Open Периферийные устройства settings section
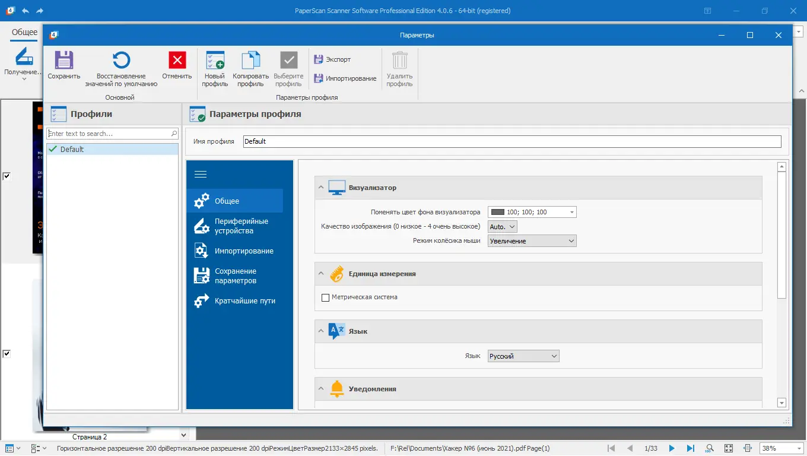The width and height of the screenshot is (807, 456). (234, 226)
